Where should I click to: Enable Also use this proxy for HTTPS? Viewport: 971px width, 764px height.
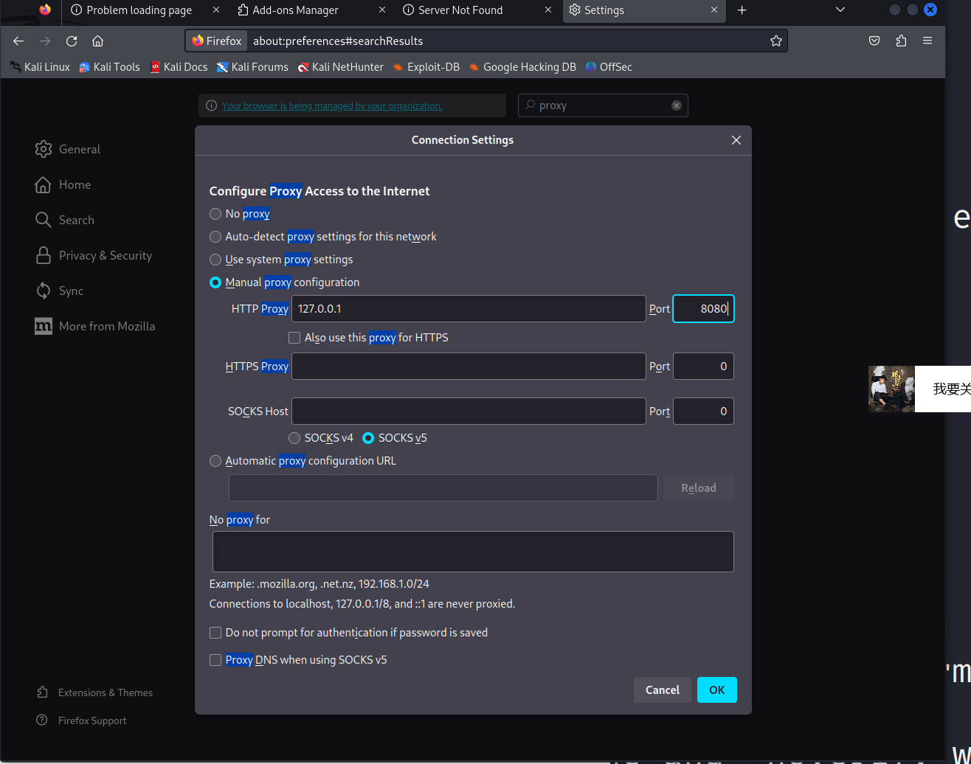point(294,338)
